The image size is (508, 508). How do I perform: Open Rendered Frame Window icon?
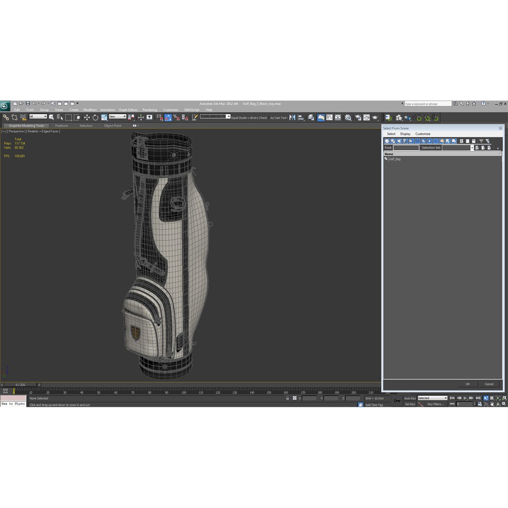pos(366,118)
